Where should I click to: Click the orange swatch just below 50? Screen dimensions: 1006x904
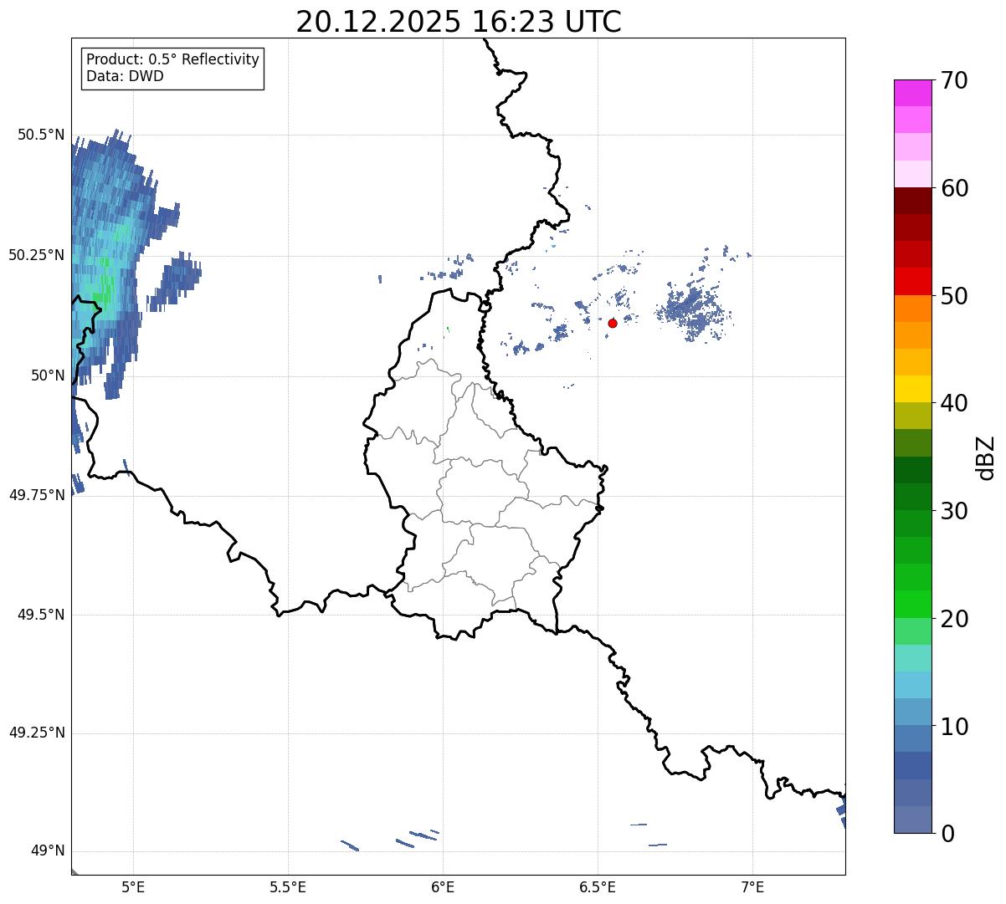click(913, 309)
